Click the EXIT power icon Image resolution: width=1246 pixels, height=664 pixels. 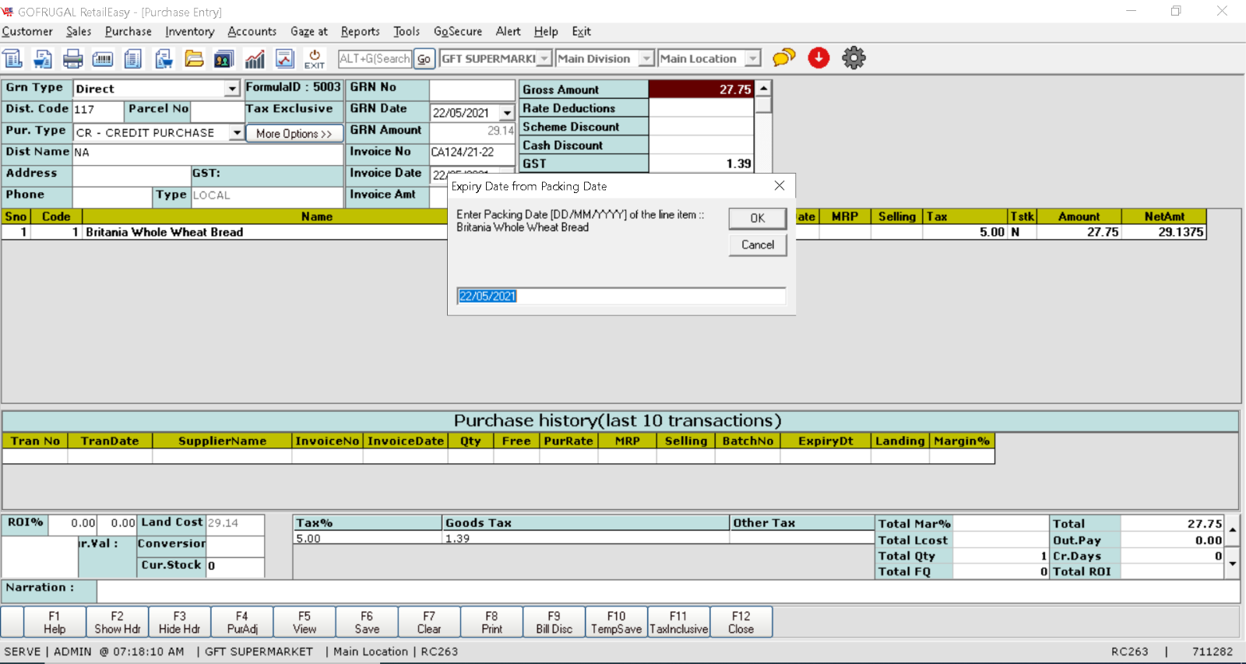coord(315,58)
